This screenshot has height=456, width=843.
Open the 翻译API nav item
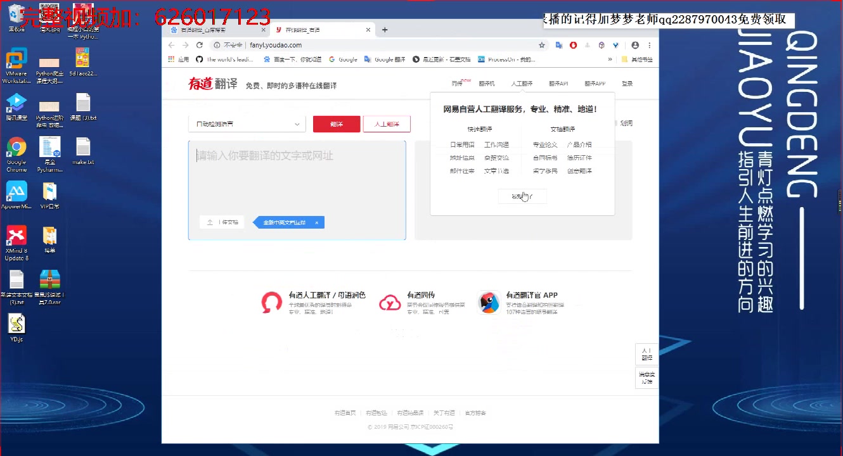point(558,84)
